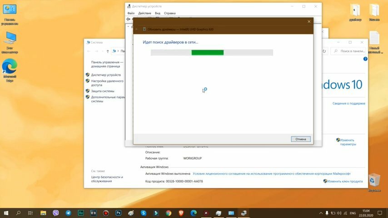This screenshot has width=388, height=218.
Task: Switch to Device Manager taskbar icon
Action: (x=244, y=213)
